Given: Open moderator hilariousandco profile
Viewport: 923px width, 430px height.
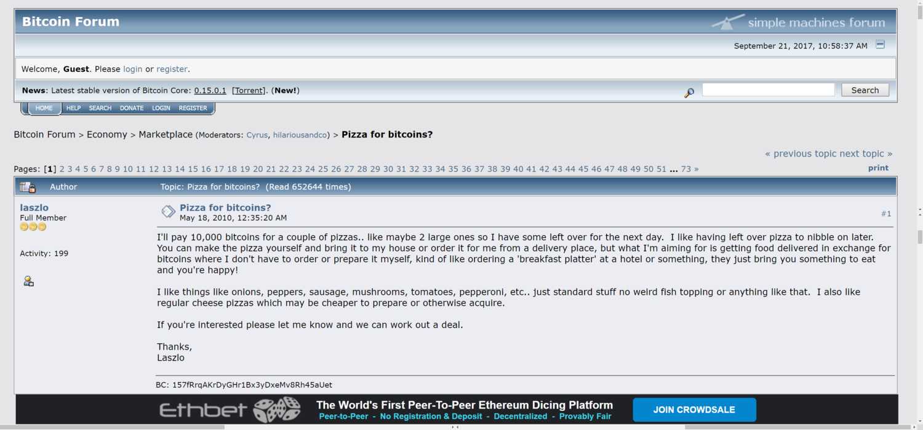Looking at the screenshot, I should [x=300, y=135].
